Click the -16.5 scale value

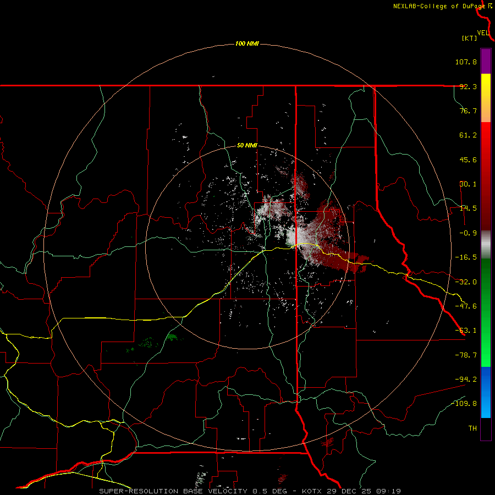tap(466, 257)
